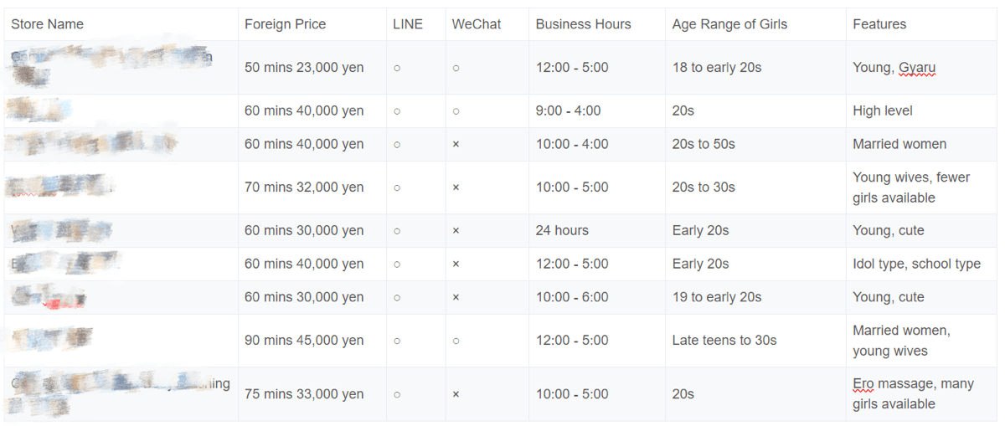Select the 10:00 - 4:00 hours cell
Viewport: 1005px width, 426px height.
click(572, 144)
